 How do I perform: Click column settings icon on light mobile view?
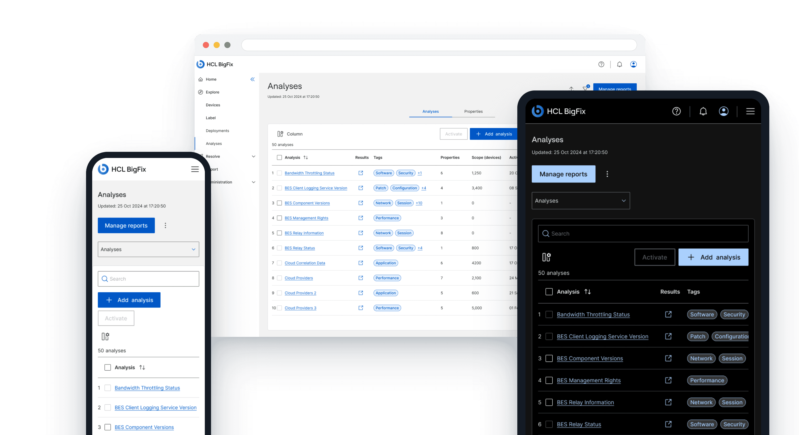(105, 336)
